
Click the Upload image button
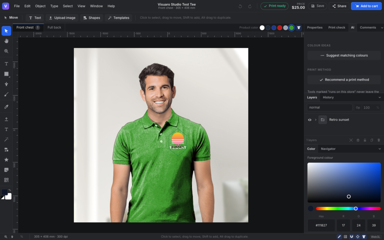tap(62, 18)
